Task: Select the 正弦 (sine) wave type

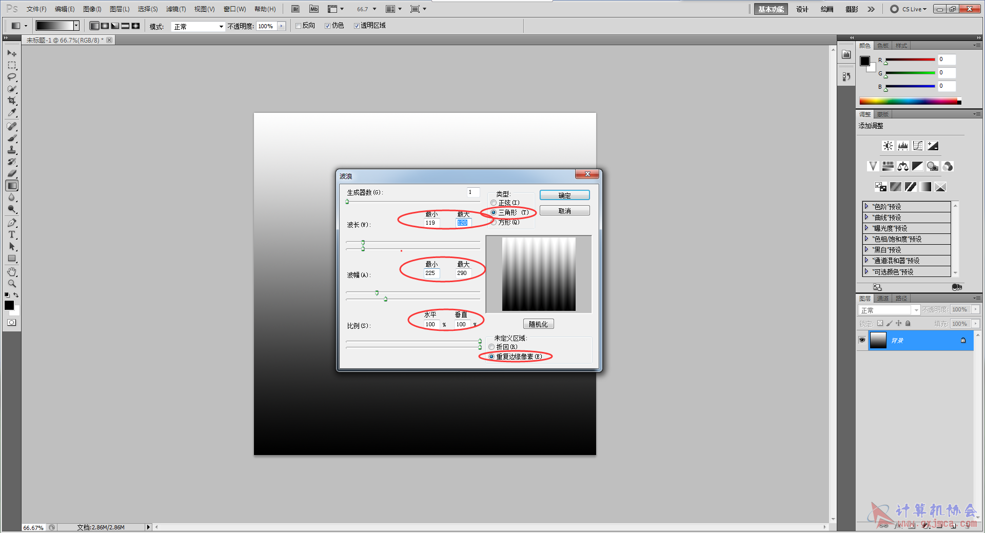Action: pyautogui.click(x=494, y=203)
